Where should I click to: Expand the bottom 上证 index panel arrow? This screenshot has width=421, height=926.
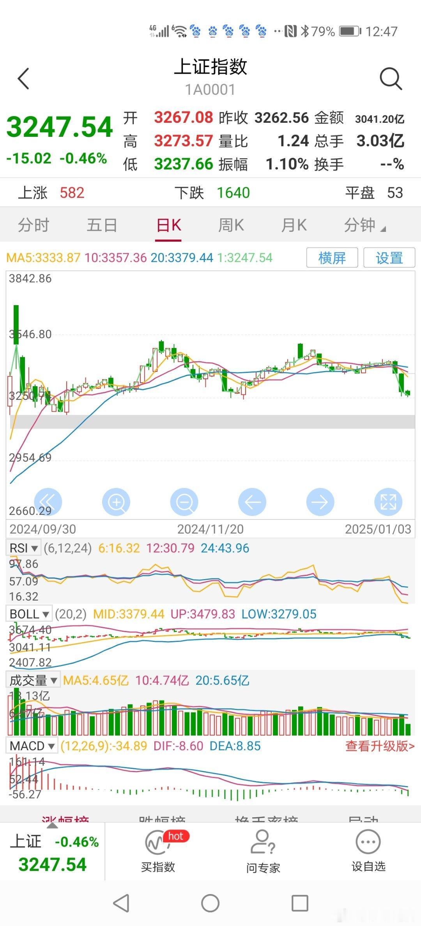[52, 825]
